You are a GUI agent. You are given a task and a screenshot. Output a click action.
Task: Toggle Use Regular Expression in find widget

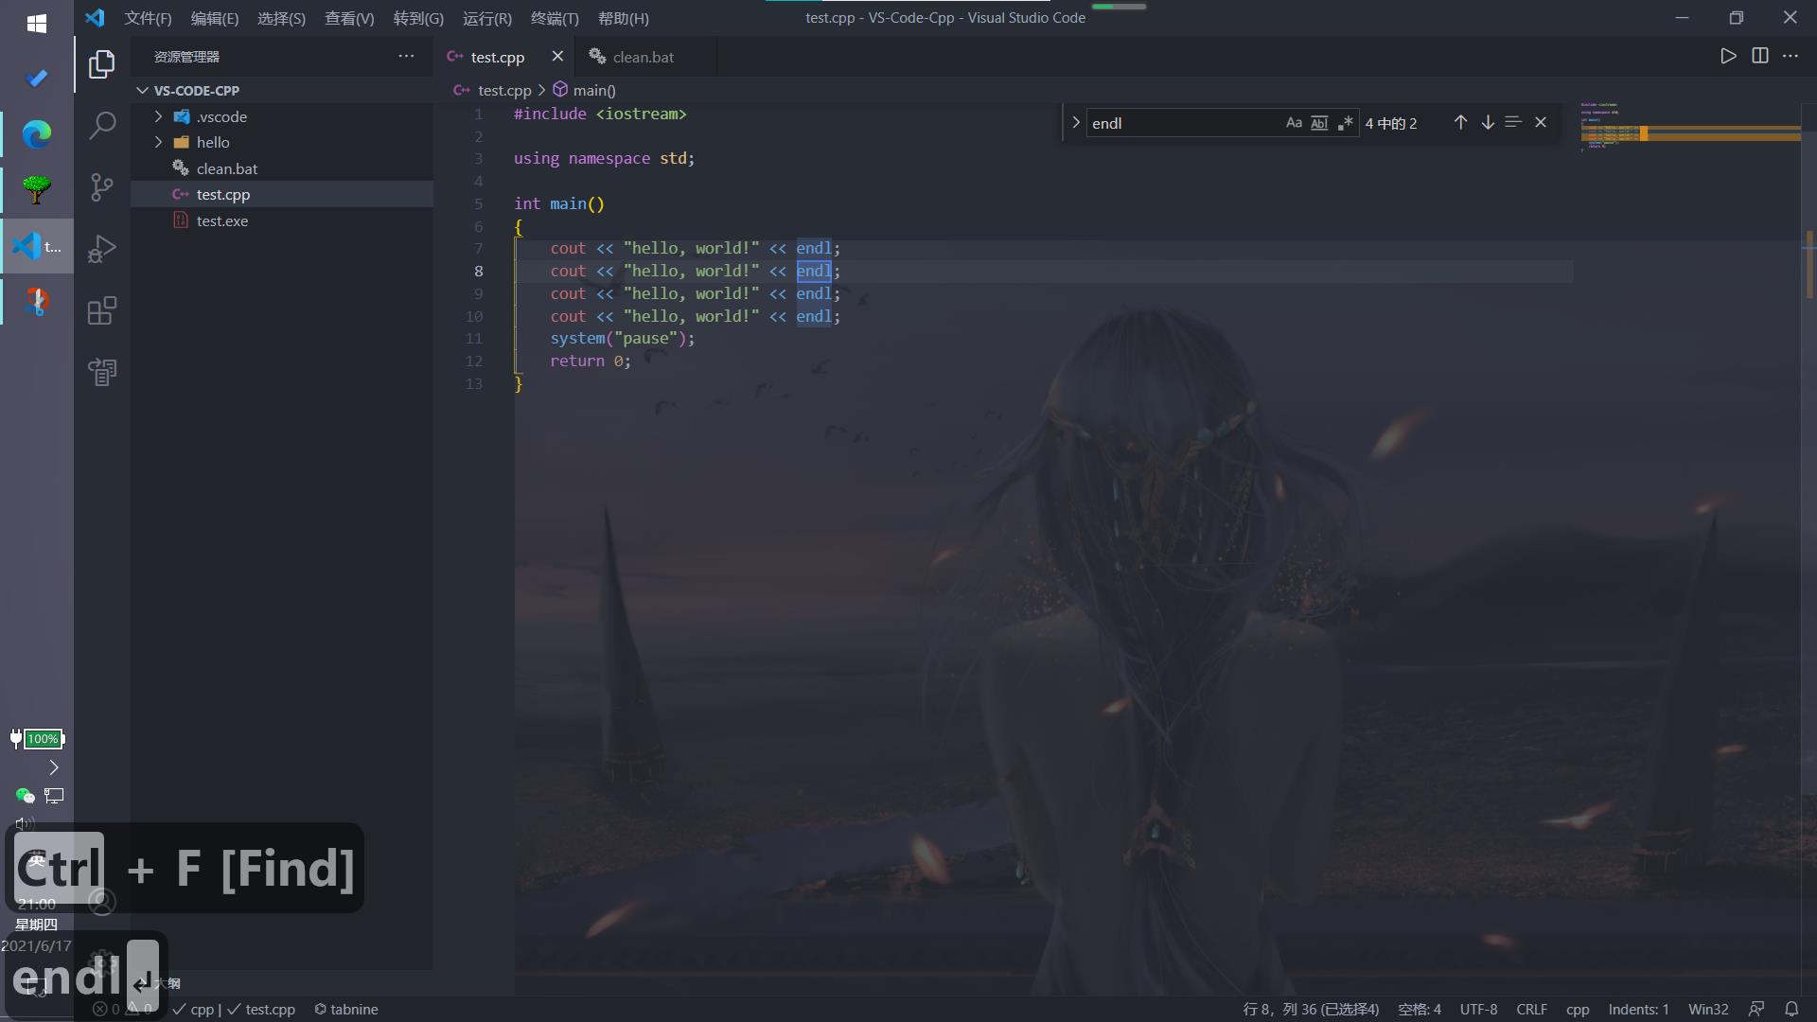coord(1345,123)
